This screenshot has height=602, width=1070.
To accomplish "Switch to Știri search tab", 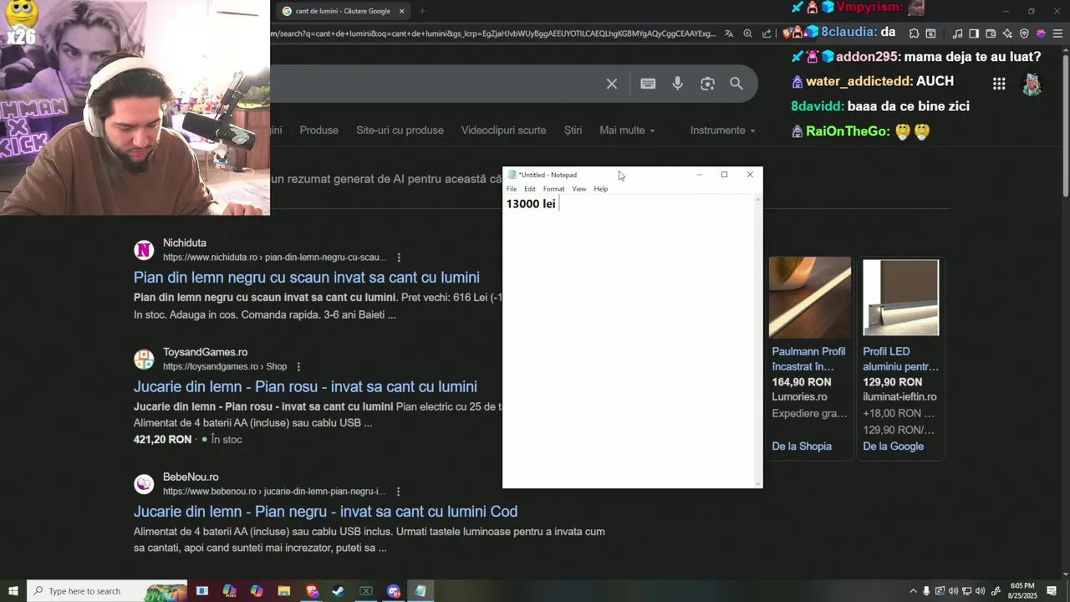I will (573, 130).
